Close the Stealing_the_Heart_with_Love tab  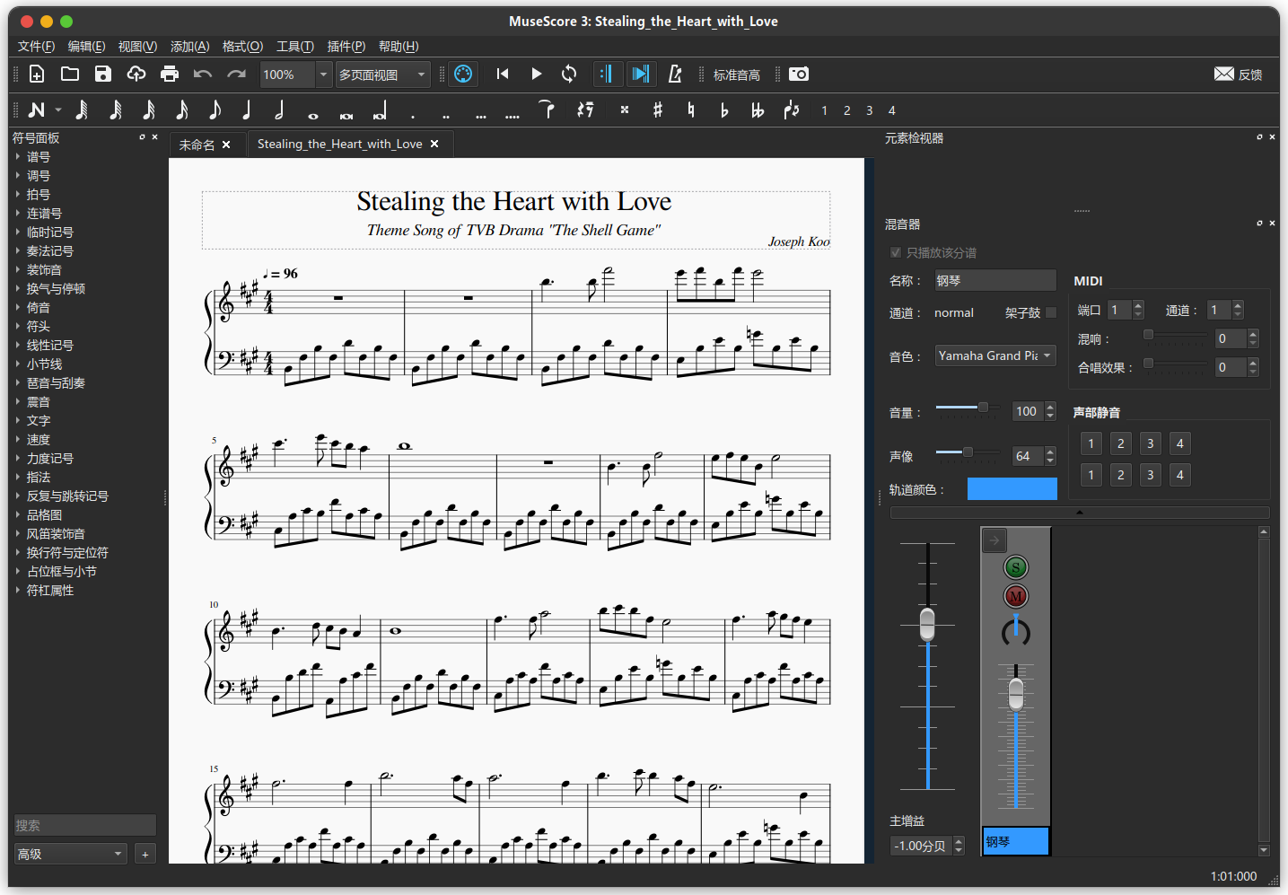click(x=434, y=144)
